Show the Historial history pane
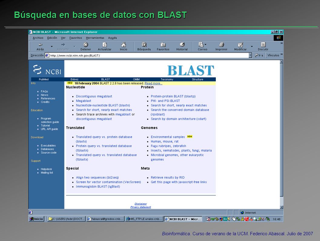Screen dimensions: 320x241 point(182,46)
